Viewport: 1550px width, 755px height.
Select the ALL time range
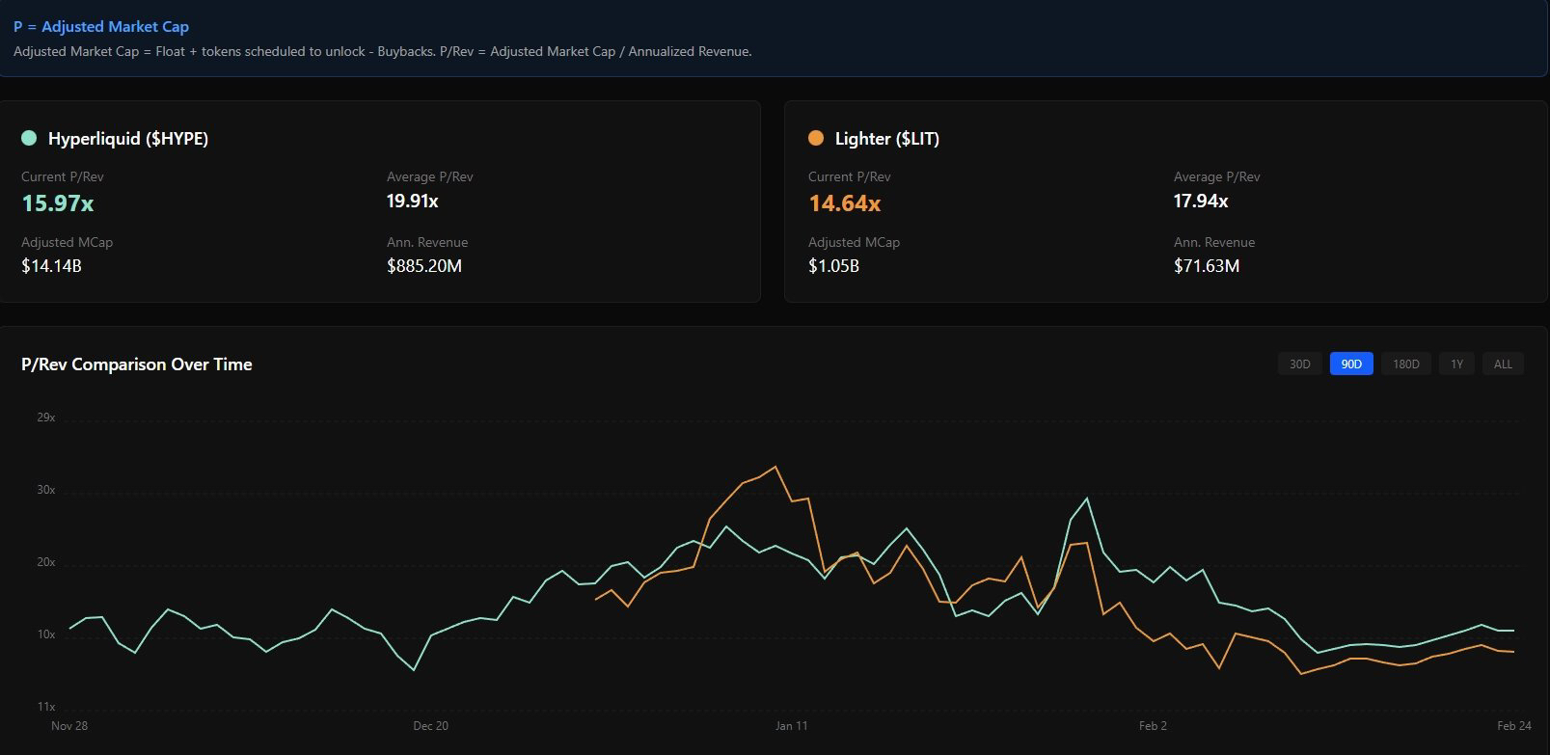1502,364
